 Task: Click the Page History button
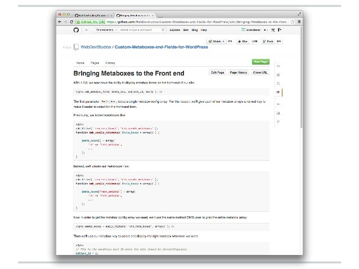[x=239, y=72]
